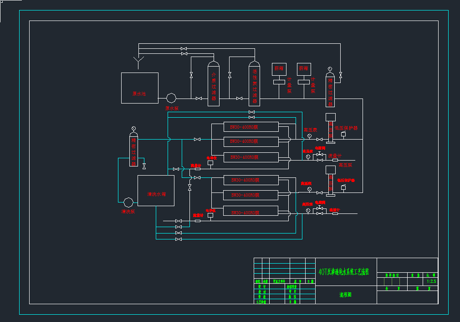Screen dimensions: 460x322
Task: Select valve between 介质过滤器 and 活性炭过滤器
Action: 240,99
